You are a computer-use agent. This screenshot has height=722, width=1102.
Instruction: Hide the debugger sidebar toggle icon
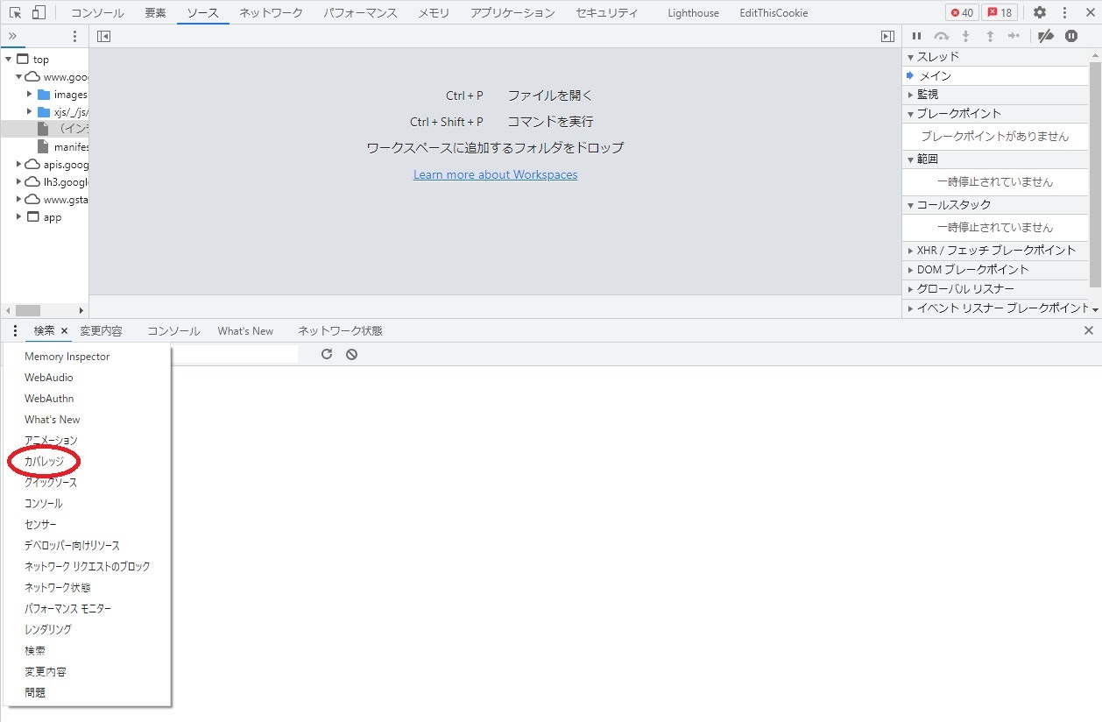[x=887, y=36]
